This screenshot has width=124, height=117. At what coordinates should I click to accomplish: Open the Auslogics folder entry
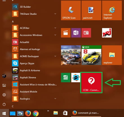pos(34,99)
